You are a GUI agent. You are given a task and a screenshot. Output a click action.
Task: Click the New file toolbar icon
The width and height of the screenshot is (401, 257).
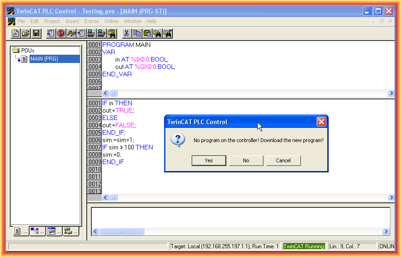[16, 33]
